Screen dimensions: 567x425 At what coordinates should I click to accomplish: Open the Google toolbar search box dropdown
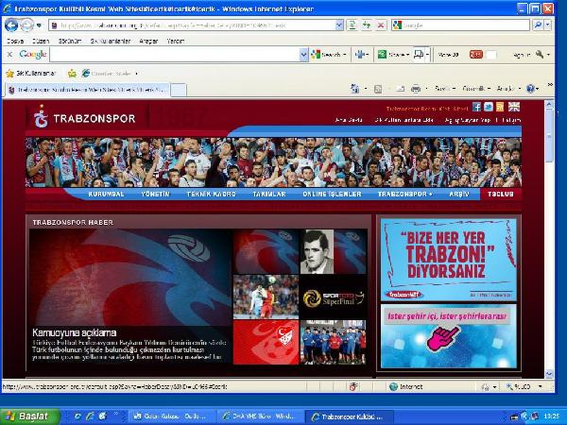coord(304,55)
